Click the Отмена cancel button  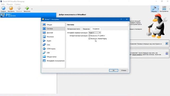pyautogui.click(x=124, y=70)
